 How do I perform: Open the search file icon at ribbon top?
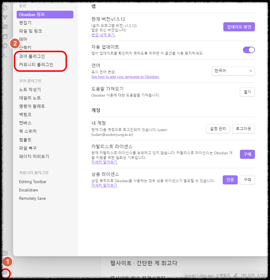coord(5,8)
